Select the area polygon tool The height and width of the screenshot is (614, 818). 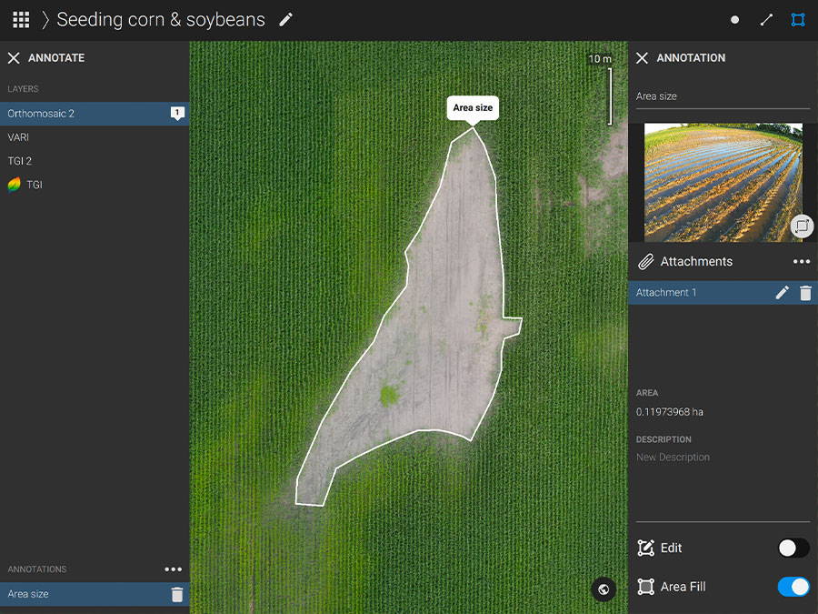798,20
